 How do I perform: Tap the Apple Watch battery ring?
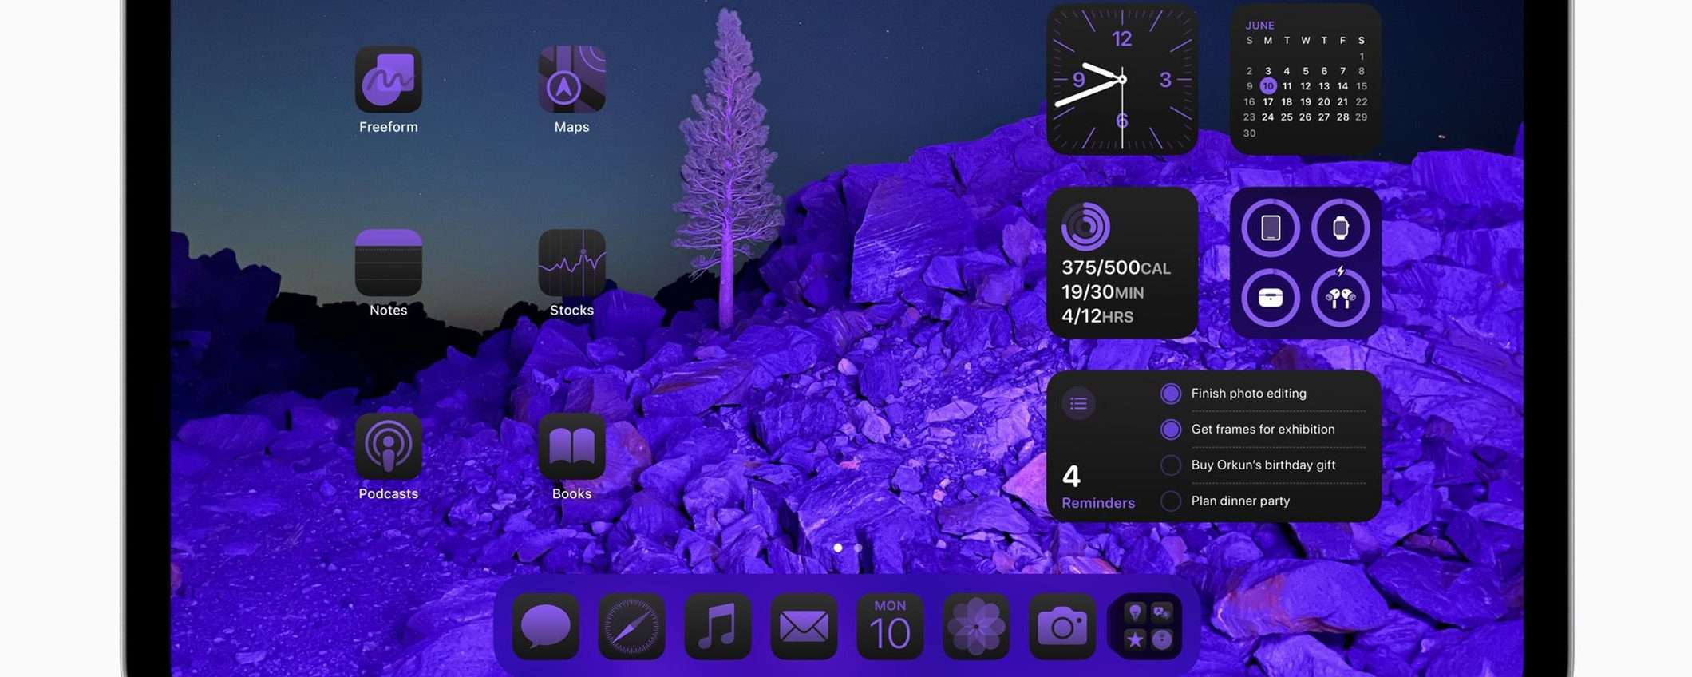(1341, 228)
